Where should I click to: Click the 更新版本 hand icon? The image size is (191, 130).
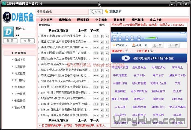pyautogui.click(x=106, y=11)
